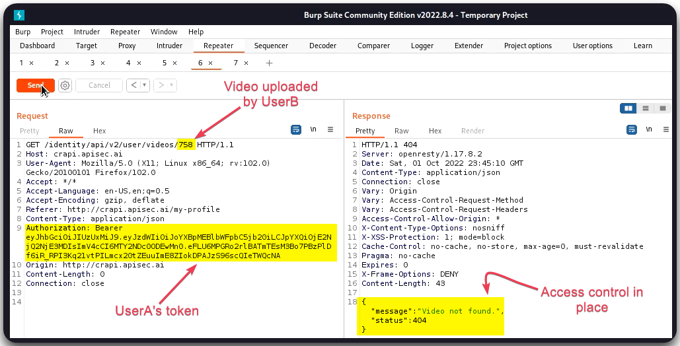Image resolution: width=680 pixels, height=346 pixels.
Task: Switch to top-bottom stacked layout
Action: coord(646,108)
